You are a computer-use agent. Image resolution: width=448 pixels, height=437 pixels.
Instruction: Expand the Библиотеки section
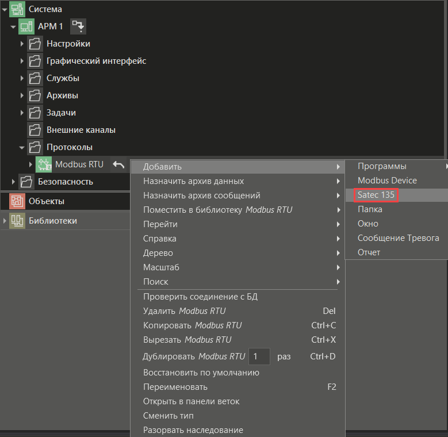5,221
